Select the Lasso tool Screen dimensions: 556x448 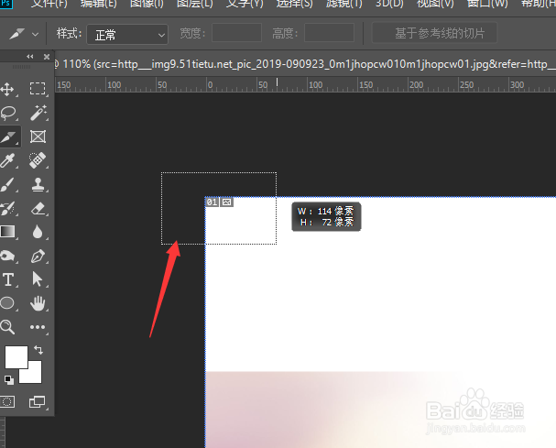click(8, 113)
